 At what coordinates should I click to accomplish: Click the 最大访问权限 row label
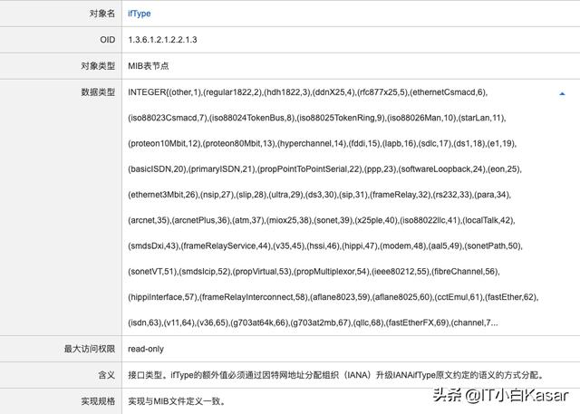coord(90,349)
